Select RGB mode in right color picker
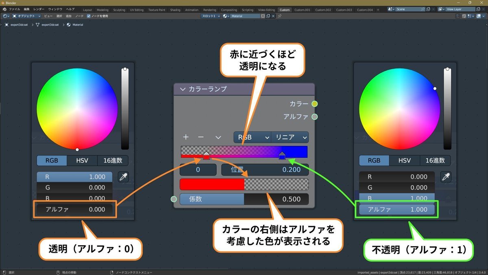Screen dimensions: 488x275 point(374,160)
